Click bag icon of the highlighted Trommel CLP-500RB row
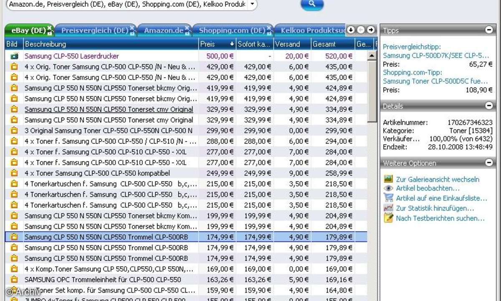 [x=14, y=237]
